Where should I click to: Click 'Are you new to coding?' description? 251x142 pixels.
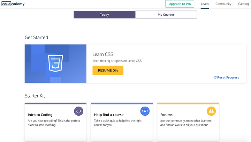54,123
